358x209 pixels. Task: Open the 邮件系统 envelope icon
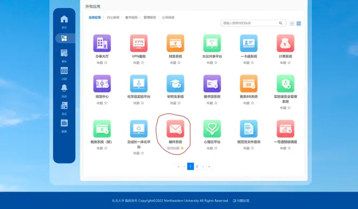click(x=175, y=129)
